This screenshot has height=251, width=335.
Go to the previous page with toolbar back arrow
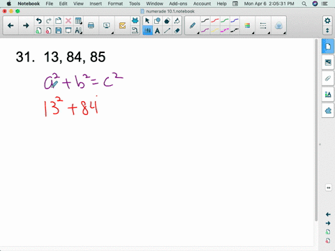[x=10, y=26]
